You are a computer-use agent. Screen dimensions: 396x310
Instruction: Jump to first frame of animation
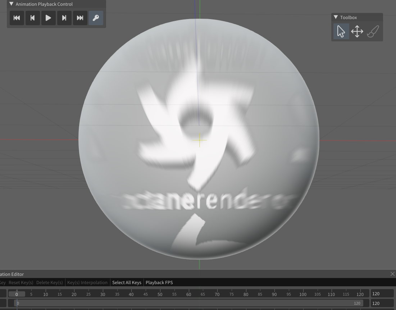coord(17,18)
